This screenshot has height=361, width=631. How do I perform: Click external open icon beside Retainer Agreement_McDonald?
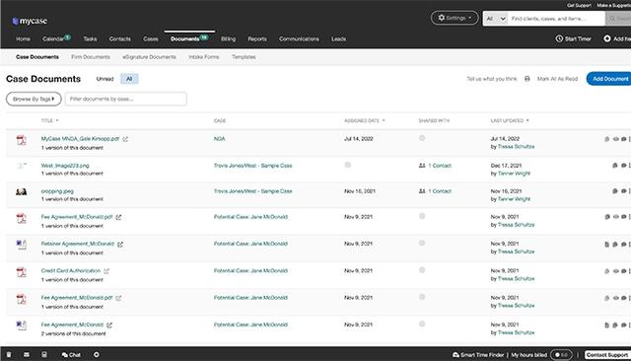point(120,245)
